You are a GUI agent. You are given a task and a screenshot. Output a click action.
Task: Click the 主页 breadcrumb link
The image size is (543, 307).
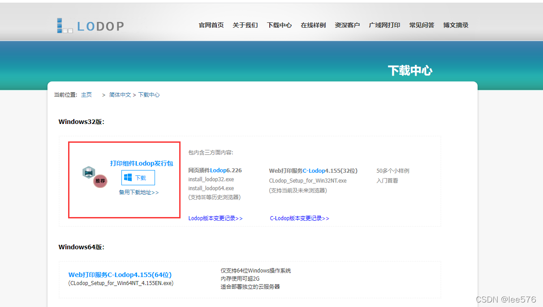[86, 95]
